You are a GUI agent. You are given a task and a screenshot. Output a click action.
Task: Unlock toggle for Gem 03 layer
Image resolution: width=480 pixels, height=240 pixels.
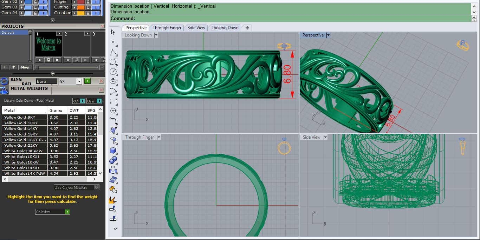click(35, 7)
